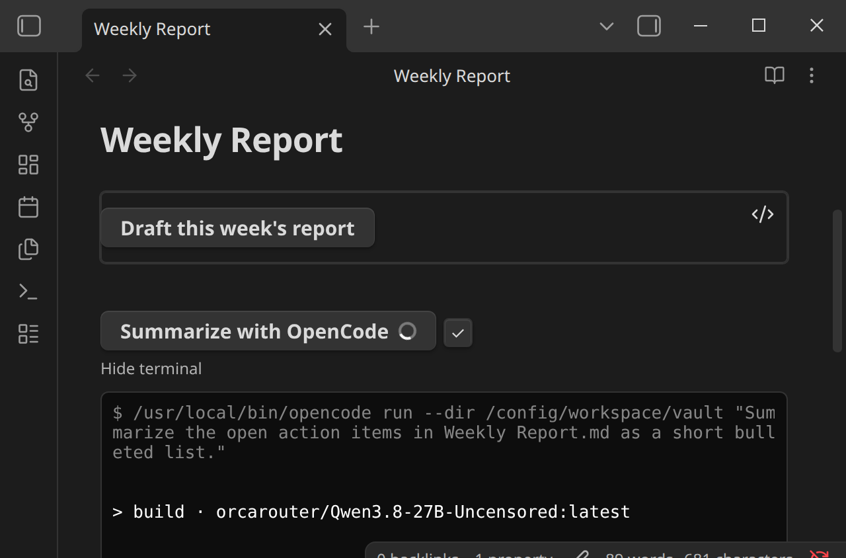
Task: Collapse the output via Hide terminal
Action: [x=151, y=368]
